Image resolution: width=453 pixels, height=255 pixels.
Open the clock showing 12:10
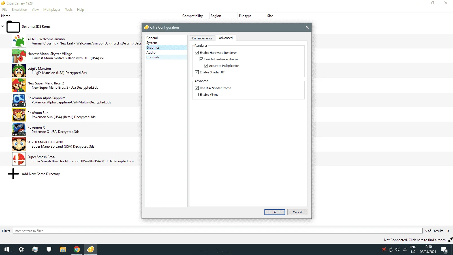pos(428,249)
